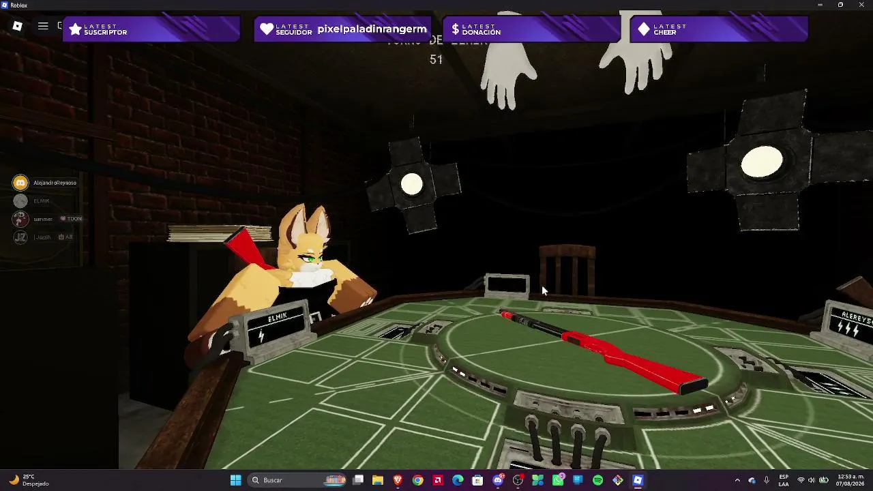The width and height of the screenshot is (873, 491).
Task: Switch the ESP LAA keyboard language
Action: pos(784,480)
